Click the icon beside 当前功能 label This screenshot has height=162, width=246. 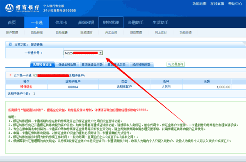10,44
